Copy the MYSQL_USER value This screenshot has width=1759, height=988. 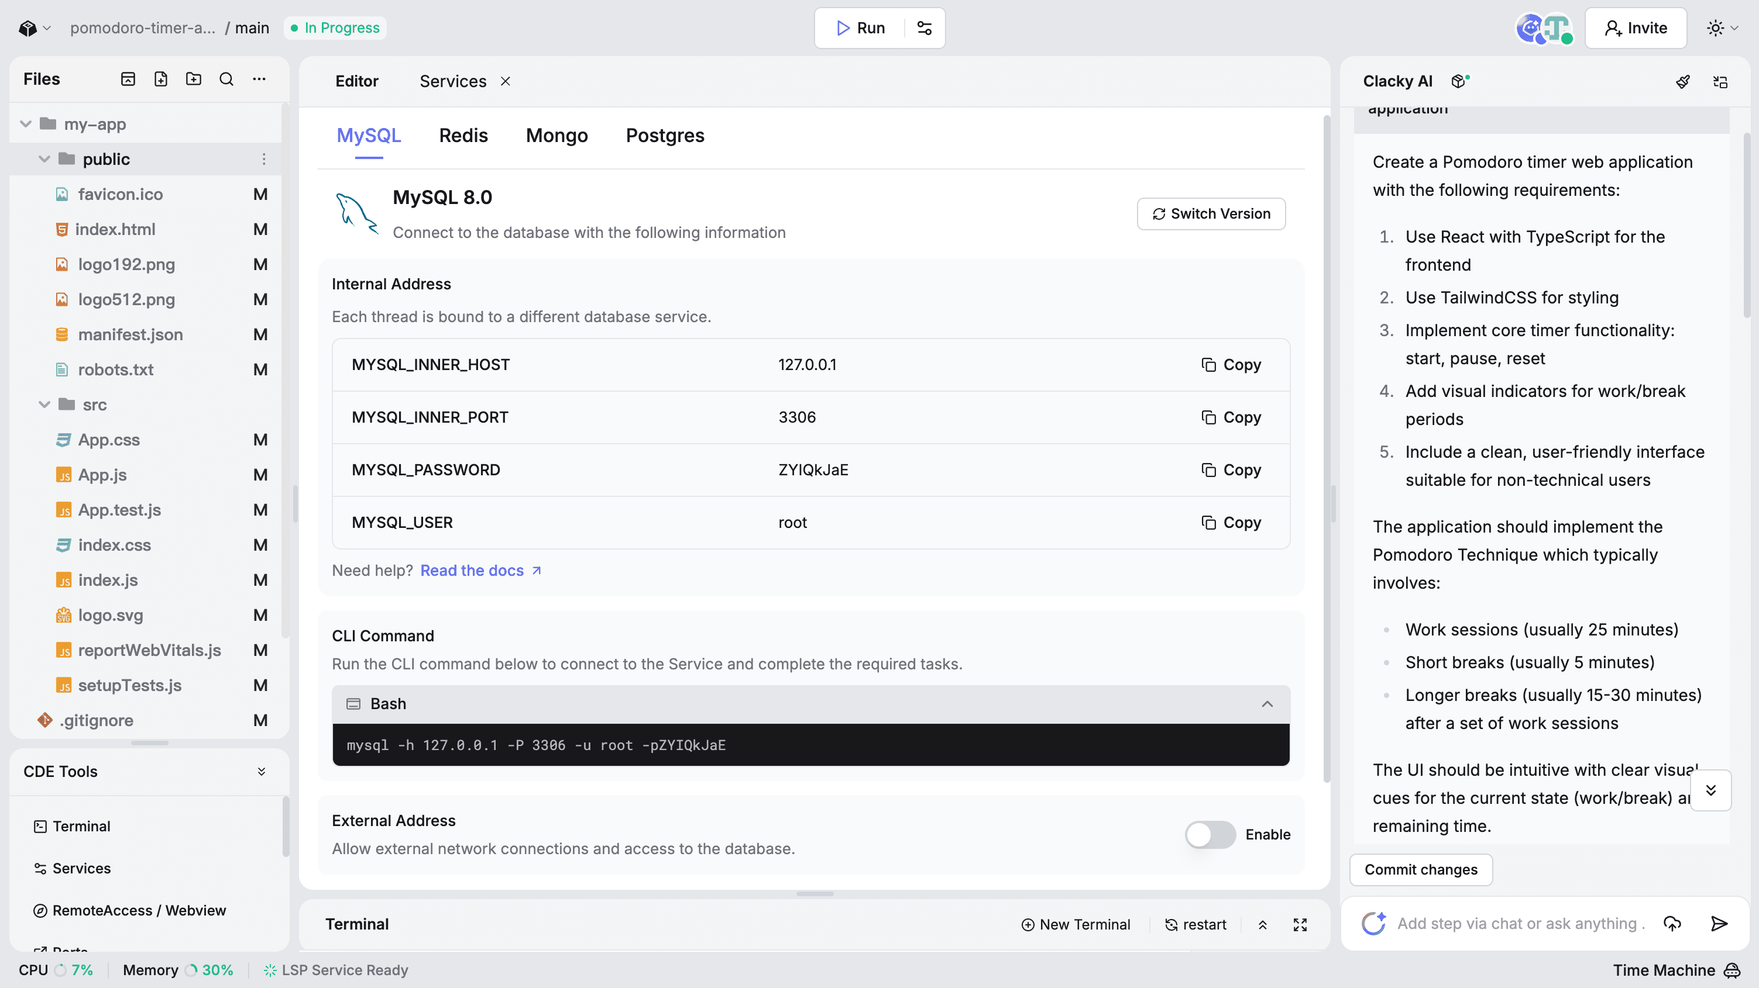pos(1231,522)
